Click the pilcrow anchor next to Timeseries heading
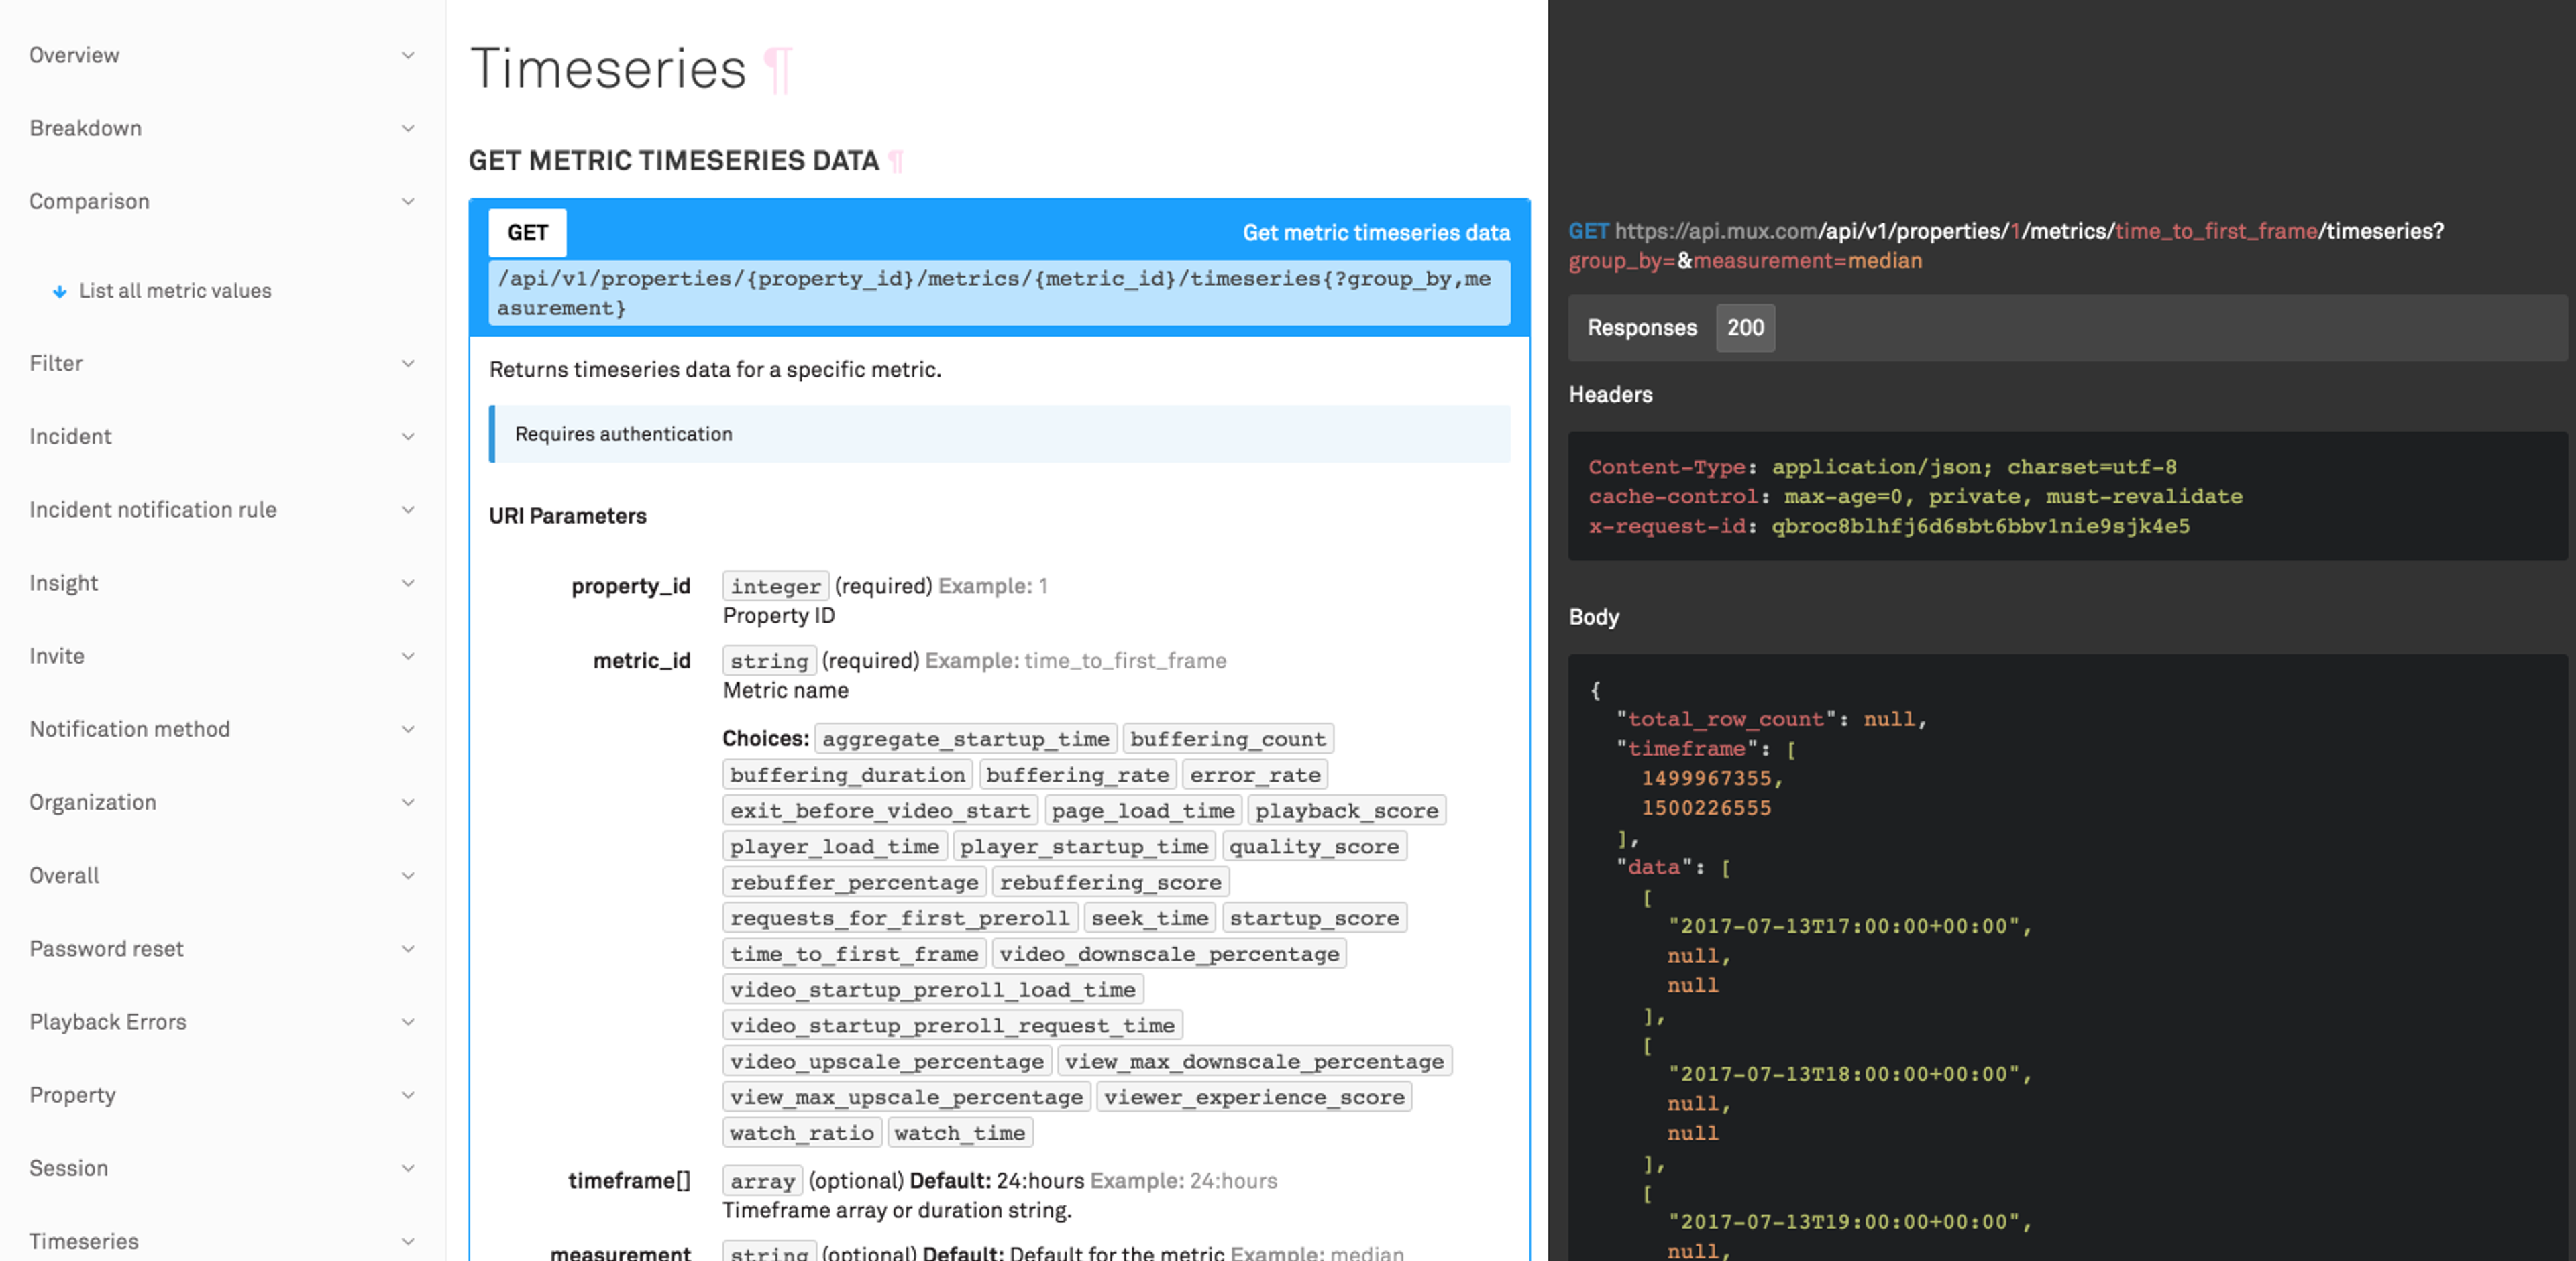This screenshot has width=2576, height=1261. (x=777, y=70)
